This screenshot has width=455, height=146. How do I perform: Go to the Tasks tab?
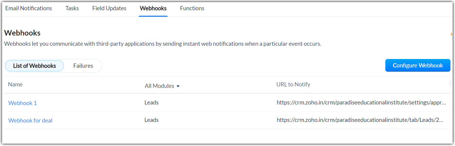[72, 8]
